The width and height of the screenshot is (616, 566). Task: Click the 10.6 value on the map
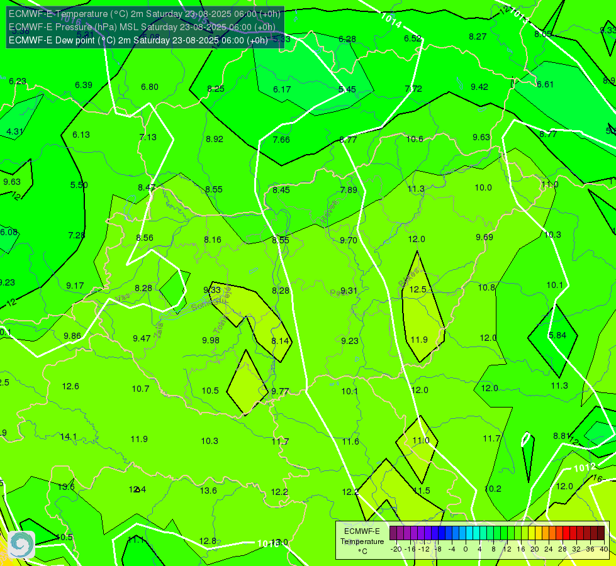coord(415,139)
